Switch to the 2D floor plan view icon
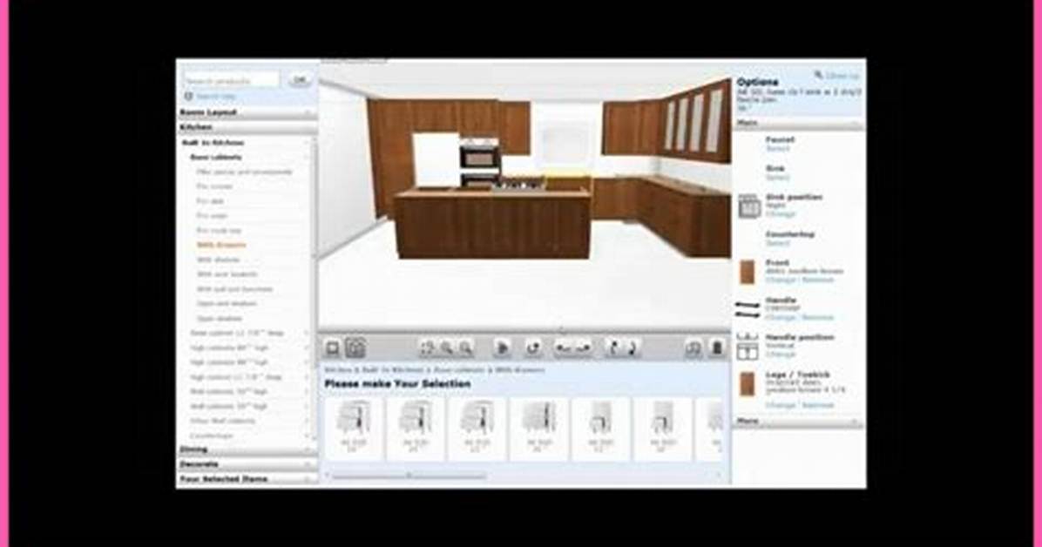 (x=332, y=348)
